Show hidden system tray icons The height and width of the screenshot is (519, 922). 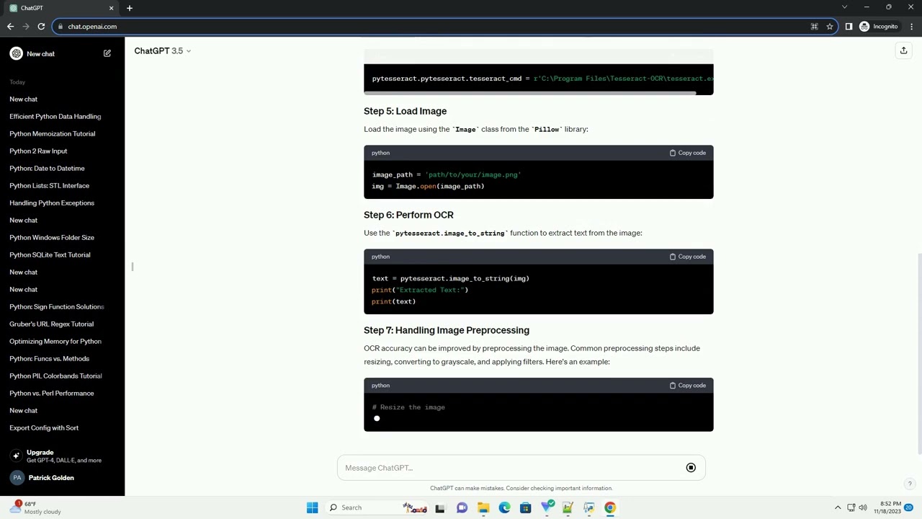[x=838, y=507]
